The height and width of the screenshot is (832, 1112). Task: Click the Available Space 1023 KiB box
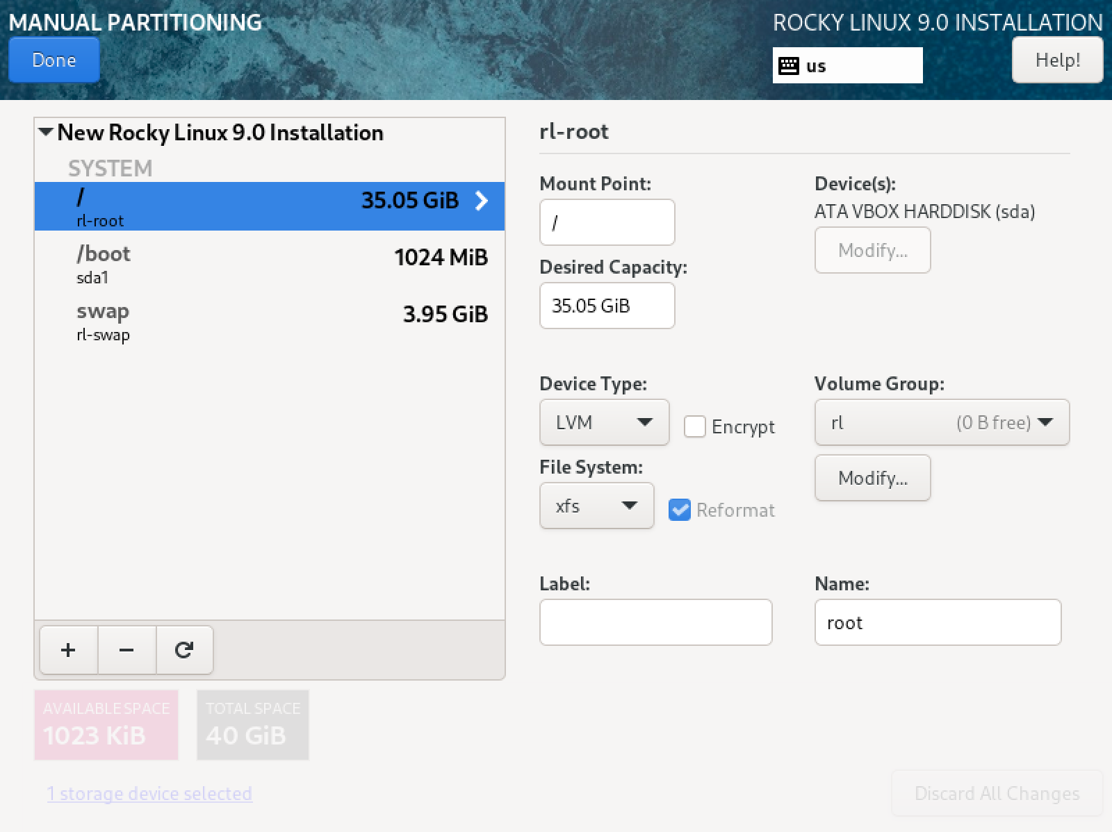[106, 724]
